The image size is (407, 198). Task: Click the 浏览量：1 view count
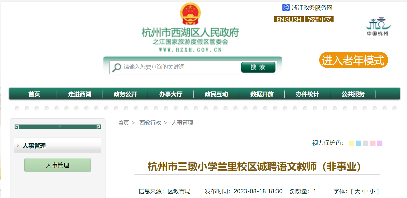click(303, 191)
